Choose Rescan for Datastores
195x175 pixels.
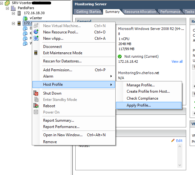pos(74,61)
